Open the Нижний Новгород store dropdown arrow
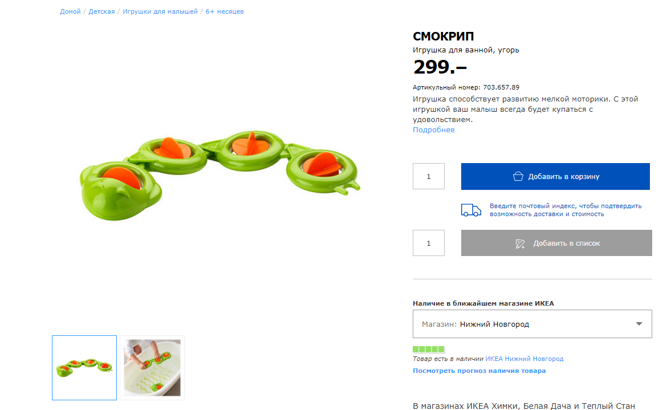 pyautogui.click(x=639, y=324)
